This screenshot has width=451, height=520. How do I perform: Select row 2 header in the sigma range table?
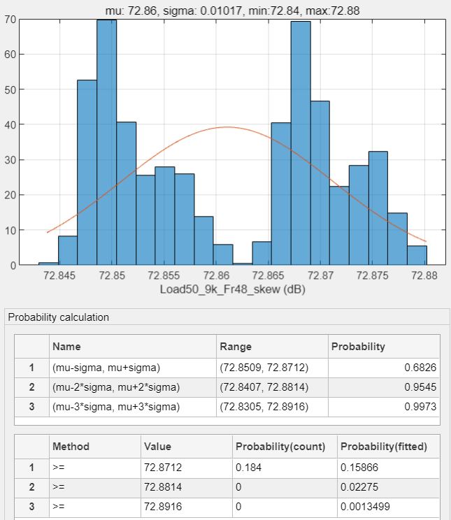point(31,387)
